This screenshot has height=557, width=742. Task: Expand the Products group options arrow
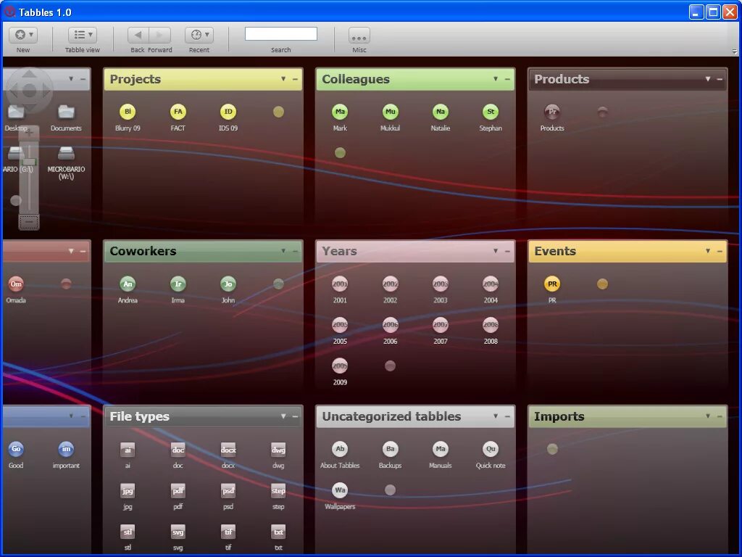point(708,79)
